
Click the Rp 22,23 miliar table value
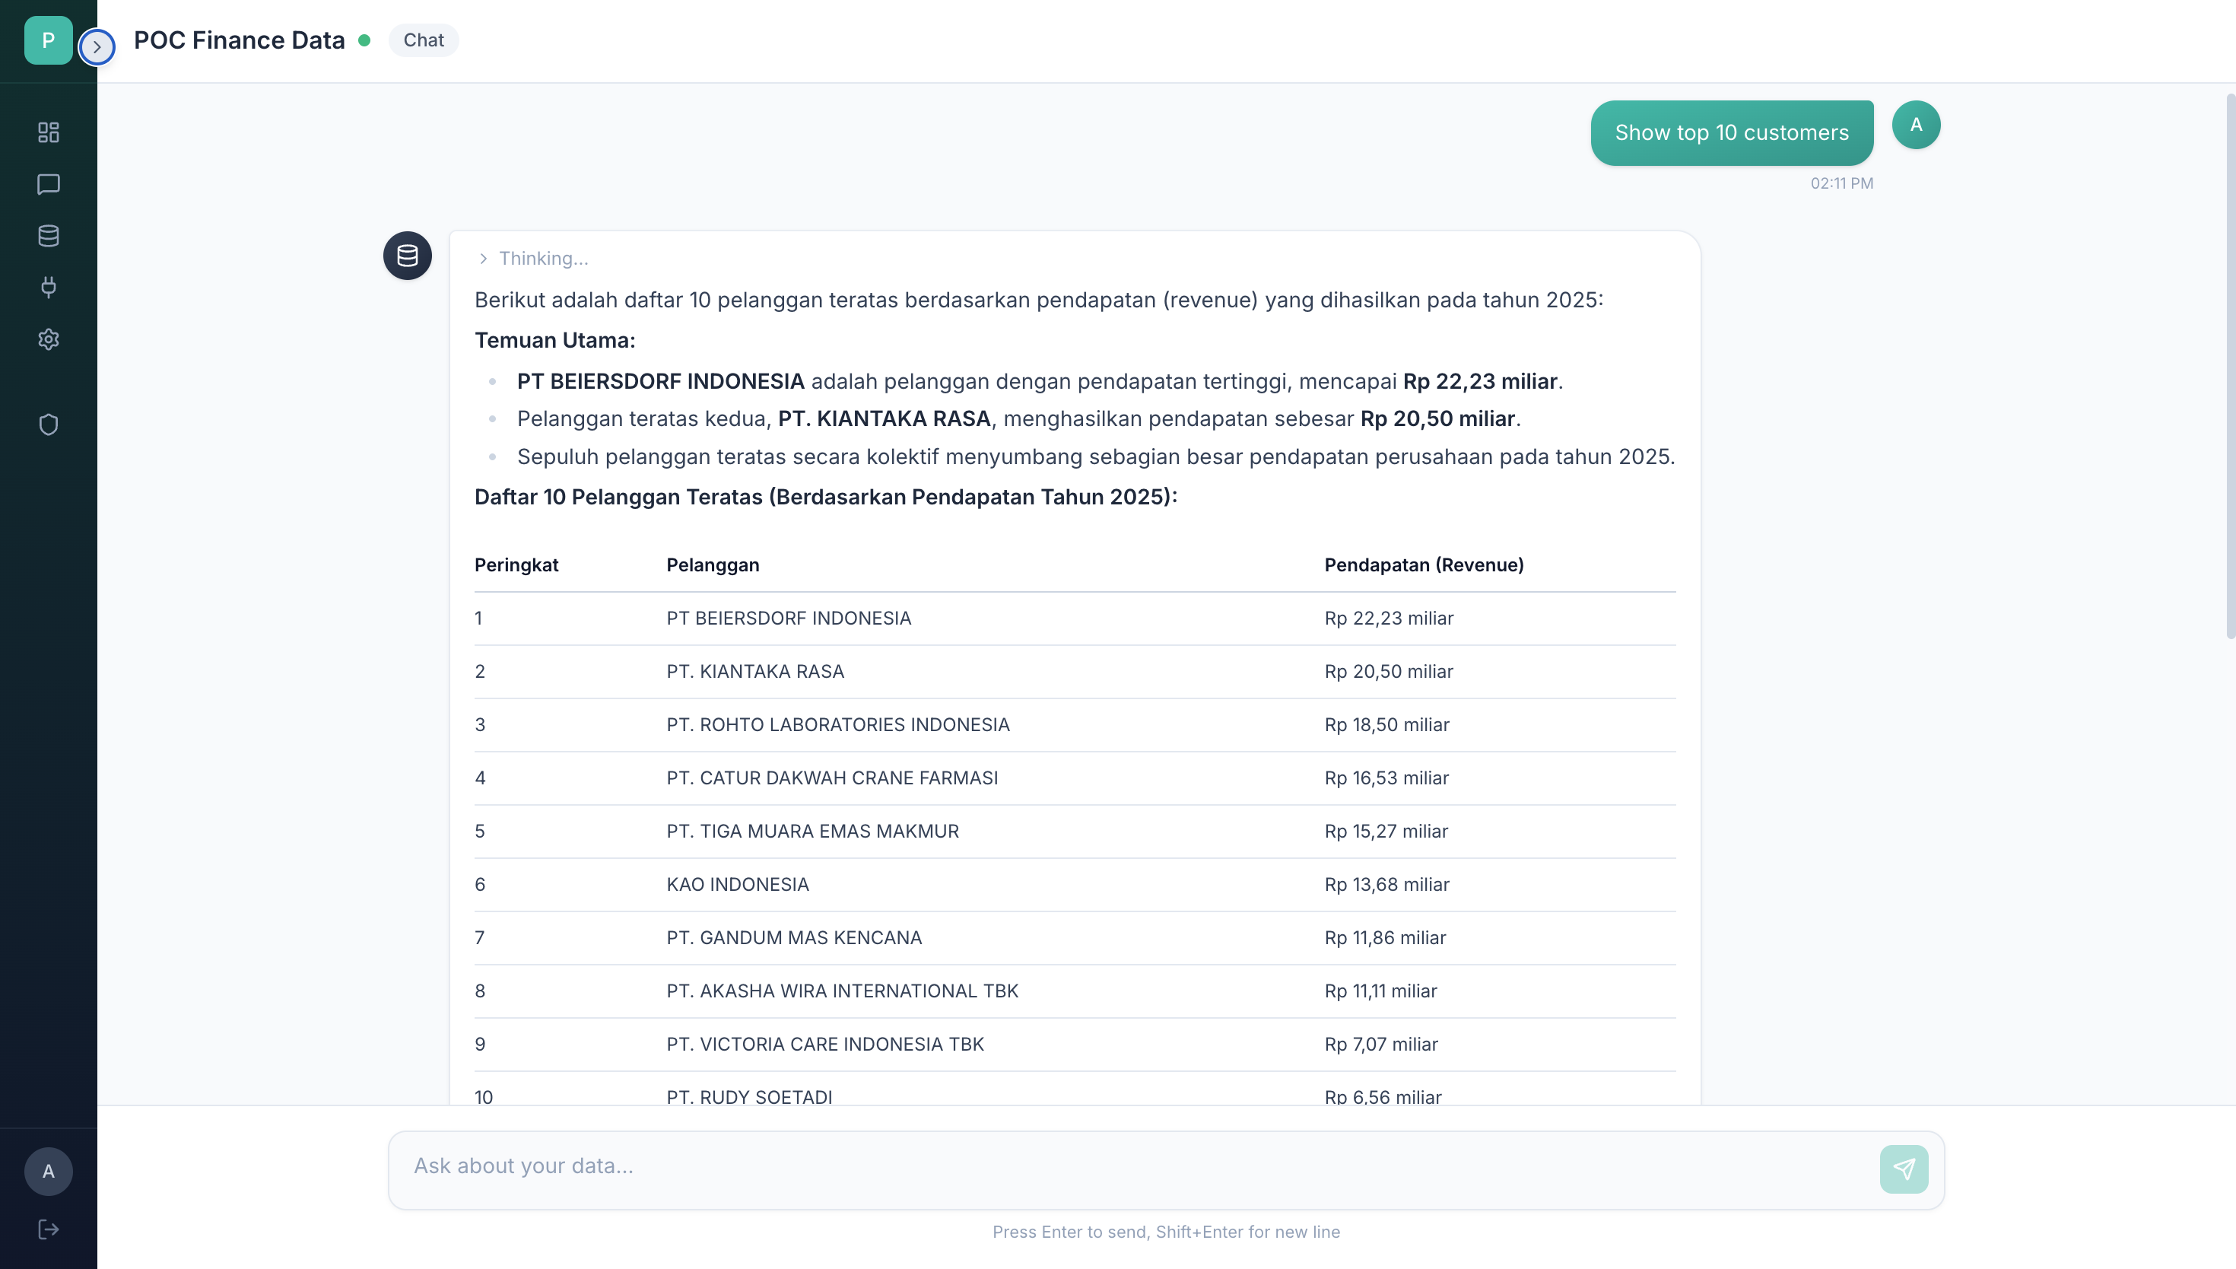(1389, 618)
